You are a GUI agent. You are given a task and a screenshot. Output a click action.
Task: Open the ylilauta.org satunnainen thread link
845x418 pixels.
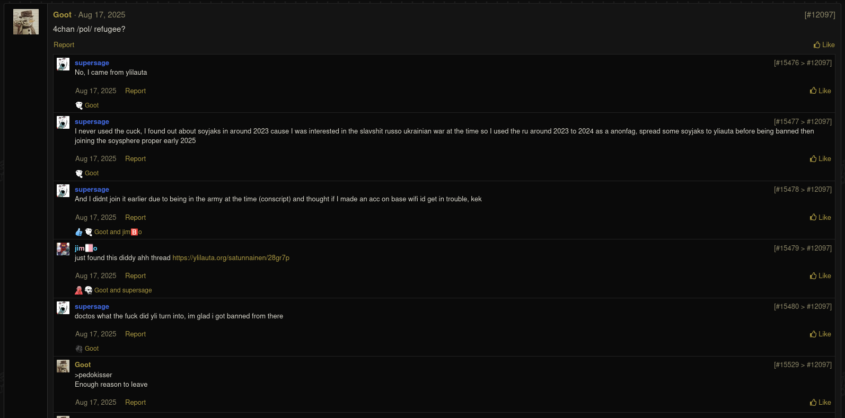point(231,258)
